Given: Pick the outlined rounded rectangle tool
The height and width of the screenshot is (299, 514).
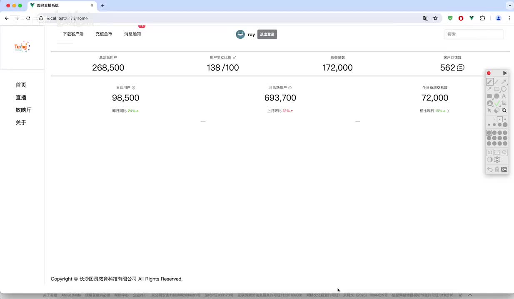Looking at the screenshot, I should (x=497, y=89).
